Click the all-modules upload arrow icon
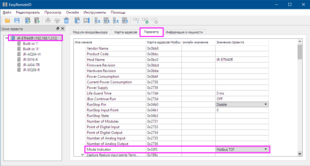310x166 pixels. pyautogui.click(x=107, y=20)
